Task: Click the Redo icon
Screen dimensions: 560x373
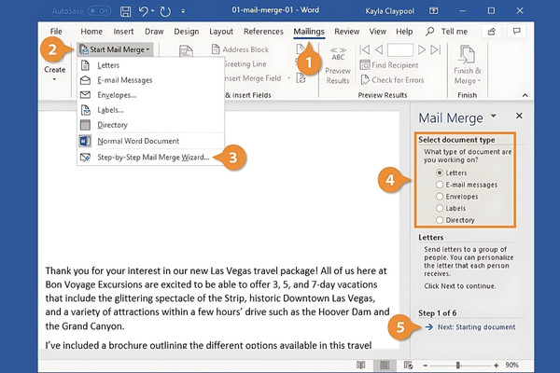Action: pos(165,11)
